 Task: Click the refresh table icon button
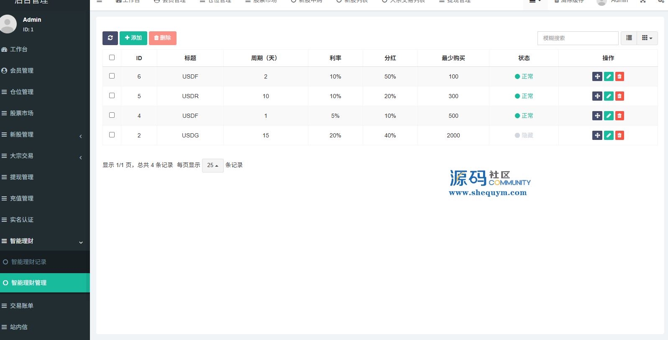coord(110,38)
